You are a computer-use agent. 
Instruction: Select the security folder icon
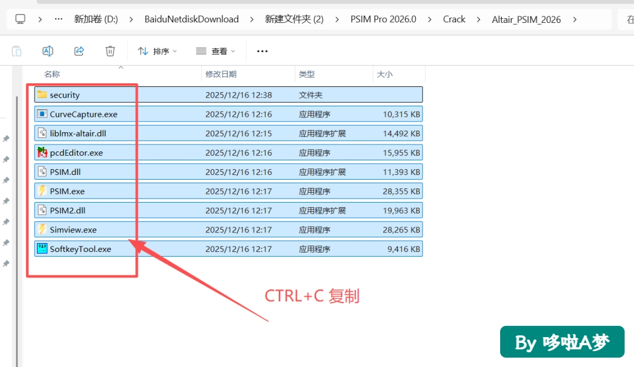(42, 95)
